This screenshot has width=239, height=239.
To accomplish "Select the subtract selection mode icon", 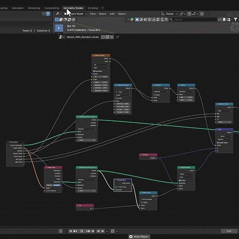I will [65, 19].
